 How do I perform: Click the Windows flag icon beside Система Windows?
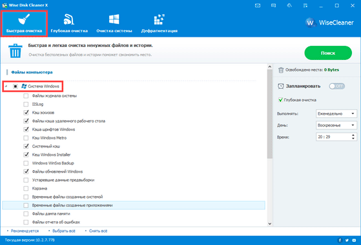click(24, 86)
